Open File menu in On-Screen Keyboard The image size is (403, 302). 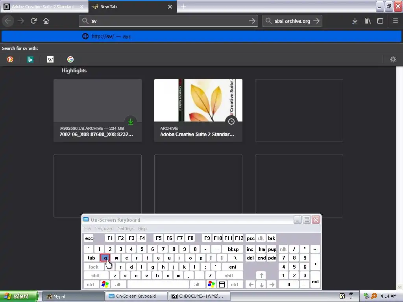87,228
